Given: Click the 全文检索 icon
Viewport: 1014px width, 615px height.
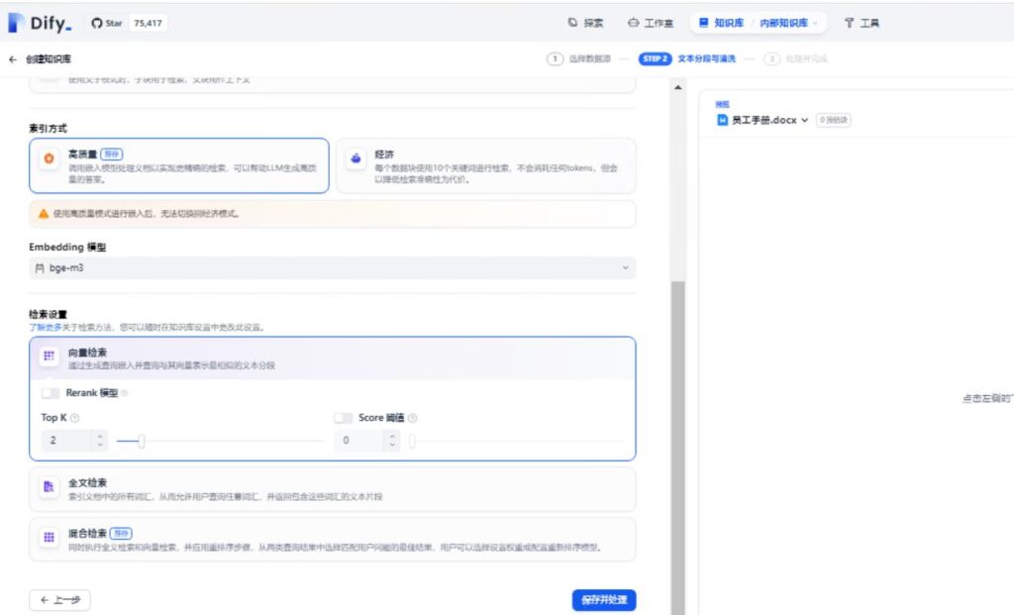Looking at the screenshot, I should 49,487.
